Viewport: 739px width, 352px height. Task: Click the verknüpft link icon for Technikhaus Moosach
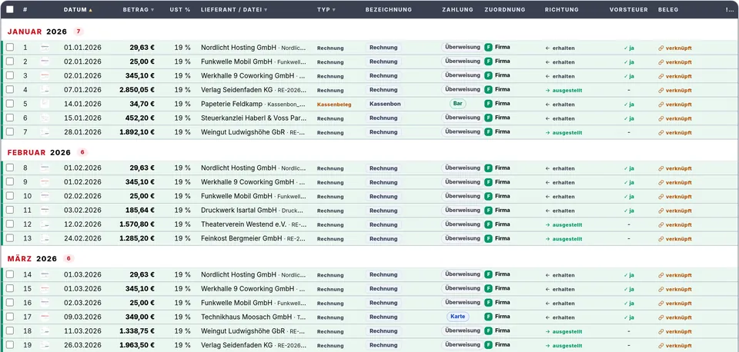[660, 317]
